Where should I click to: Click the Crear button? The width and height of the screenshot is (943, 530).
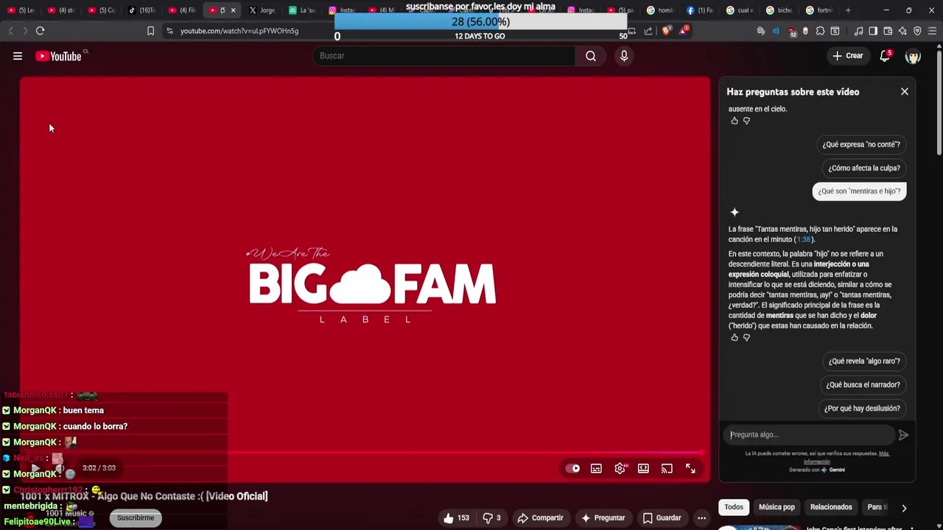click(848, 56)
